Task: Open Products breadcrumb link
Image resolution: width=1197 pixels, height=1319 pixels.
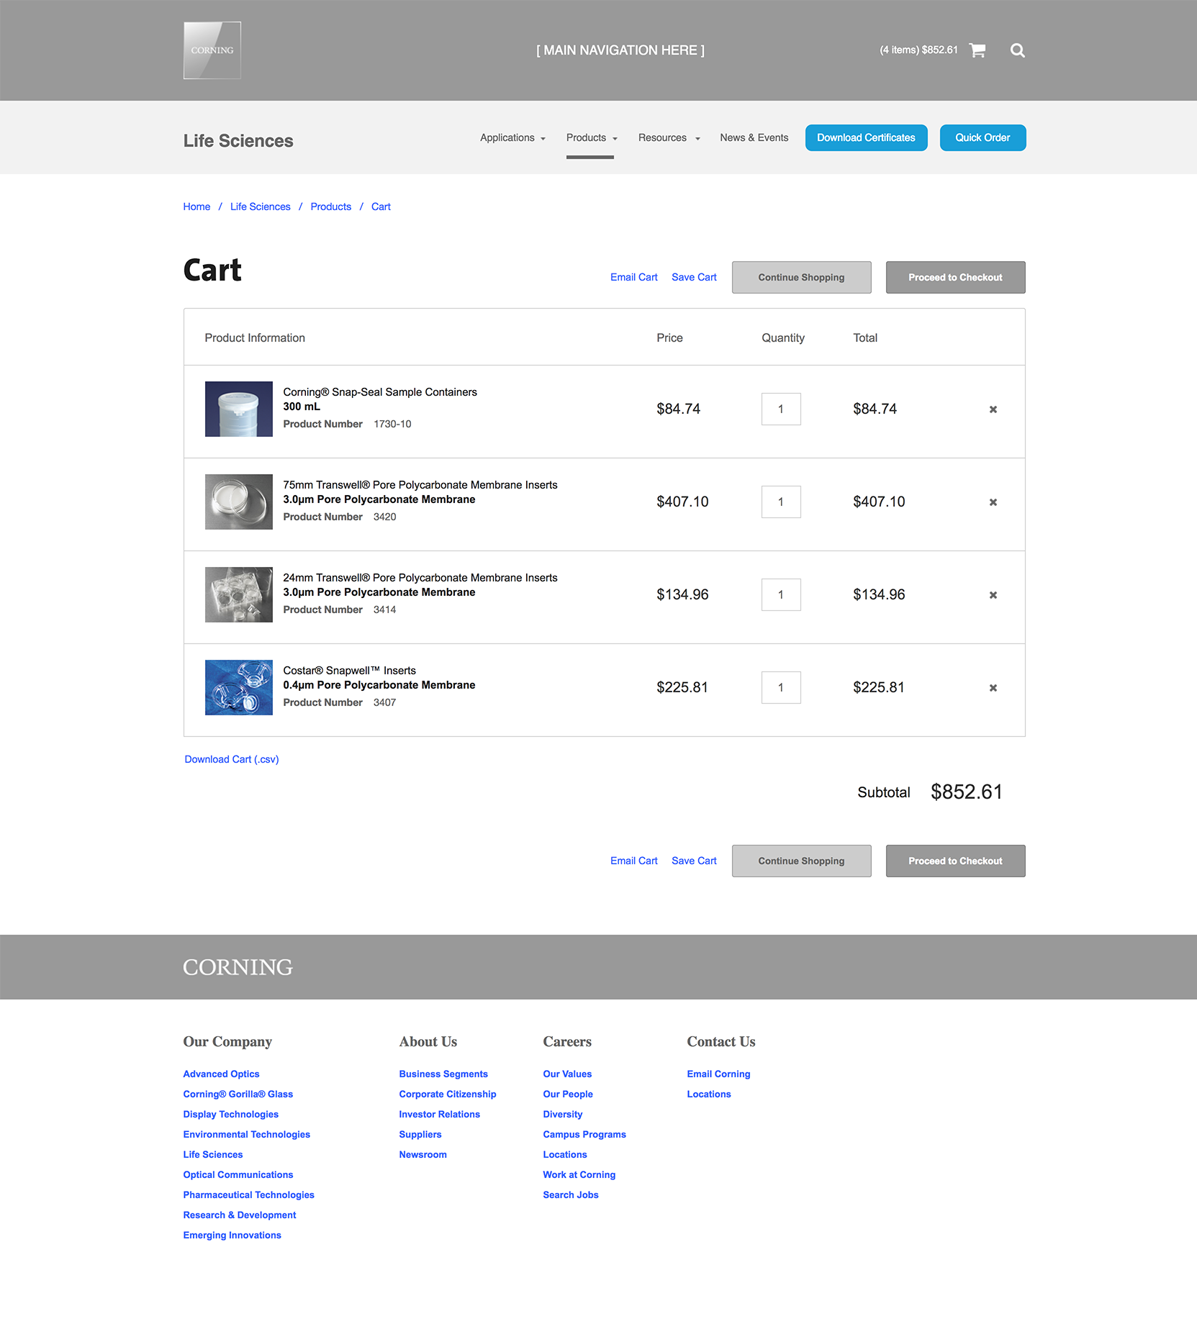Action: tap(330, 207)
